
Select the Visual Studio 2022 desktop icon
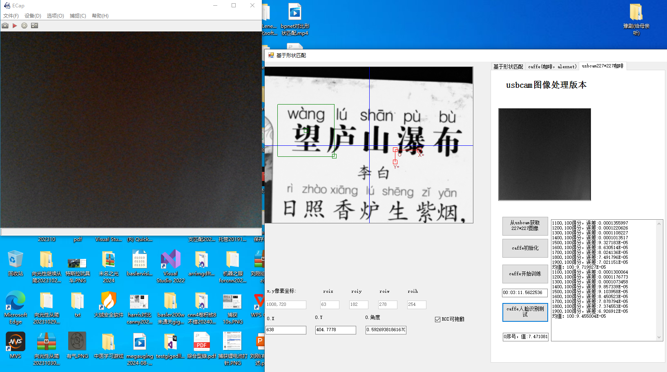170,266
